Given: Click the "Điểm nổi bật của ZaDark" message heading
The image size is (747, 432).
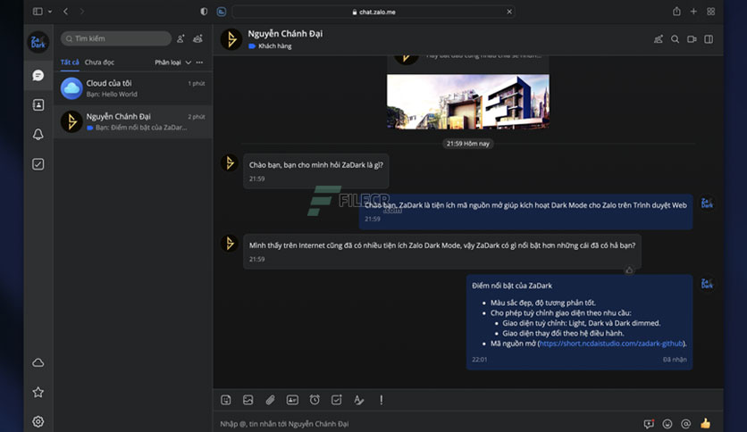Looking at the screenshot, I should 512,286.
